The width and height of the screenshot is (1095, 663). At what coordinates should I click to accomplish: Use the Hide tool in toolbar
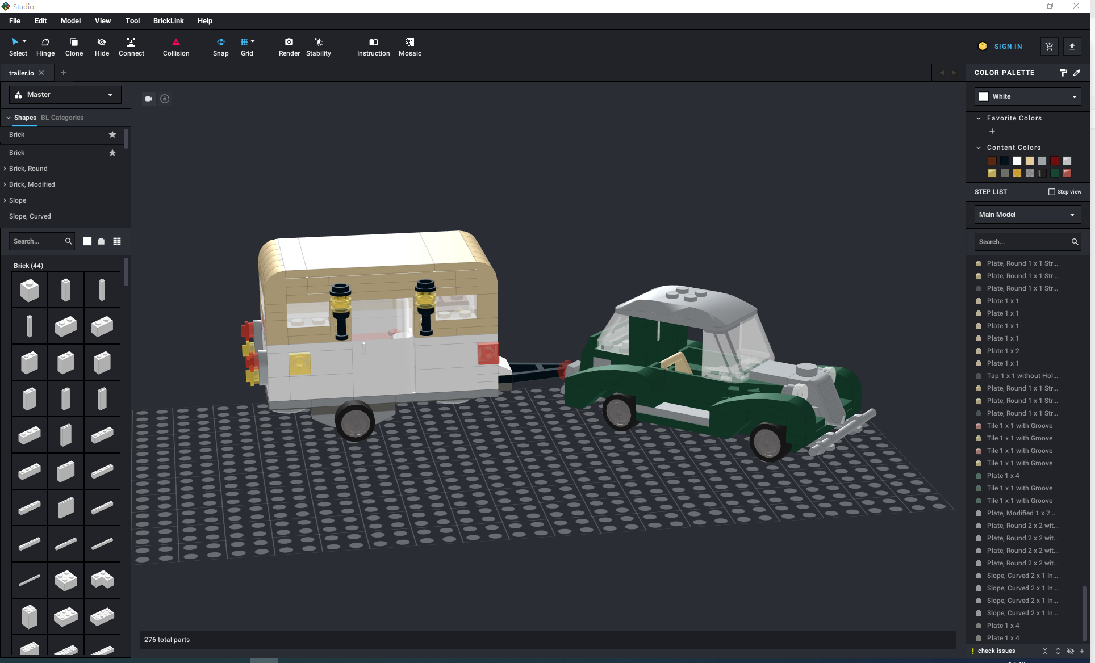point(102,47)
